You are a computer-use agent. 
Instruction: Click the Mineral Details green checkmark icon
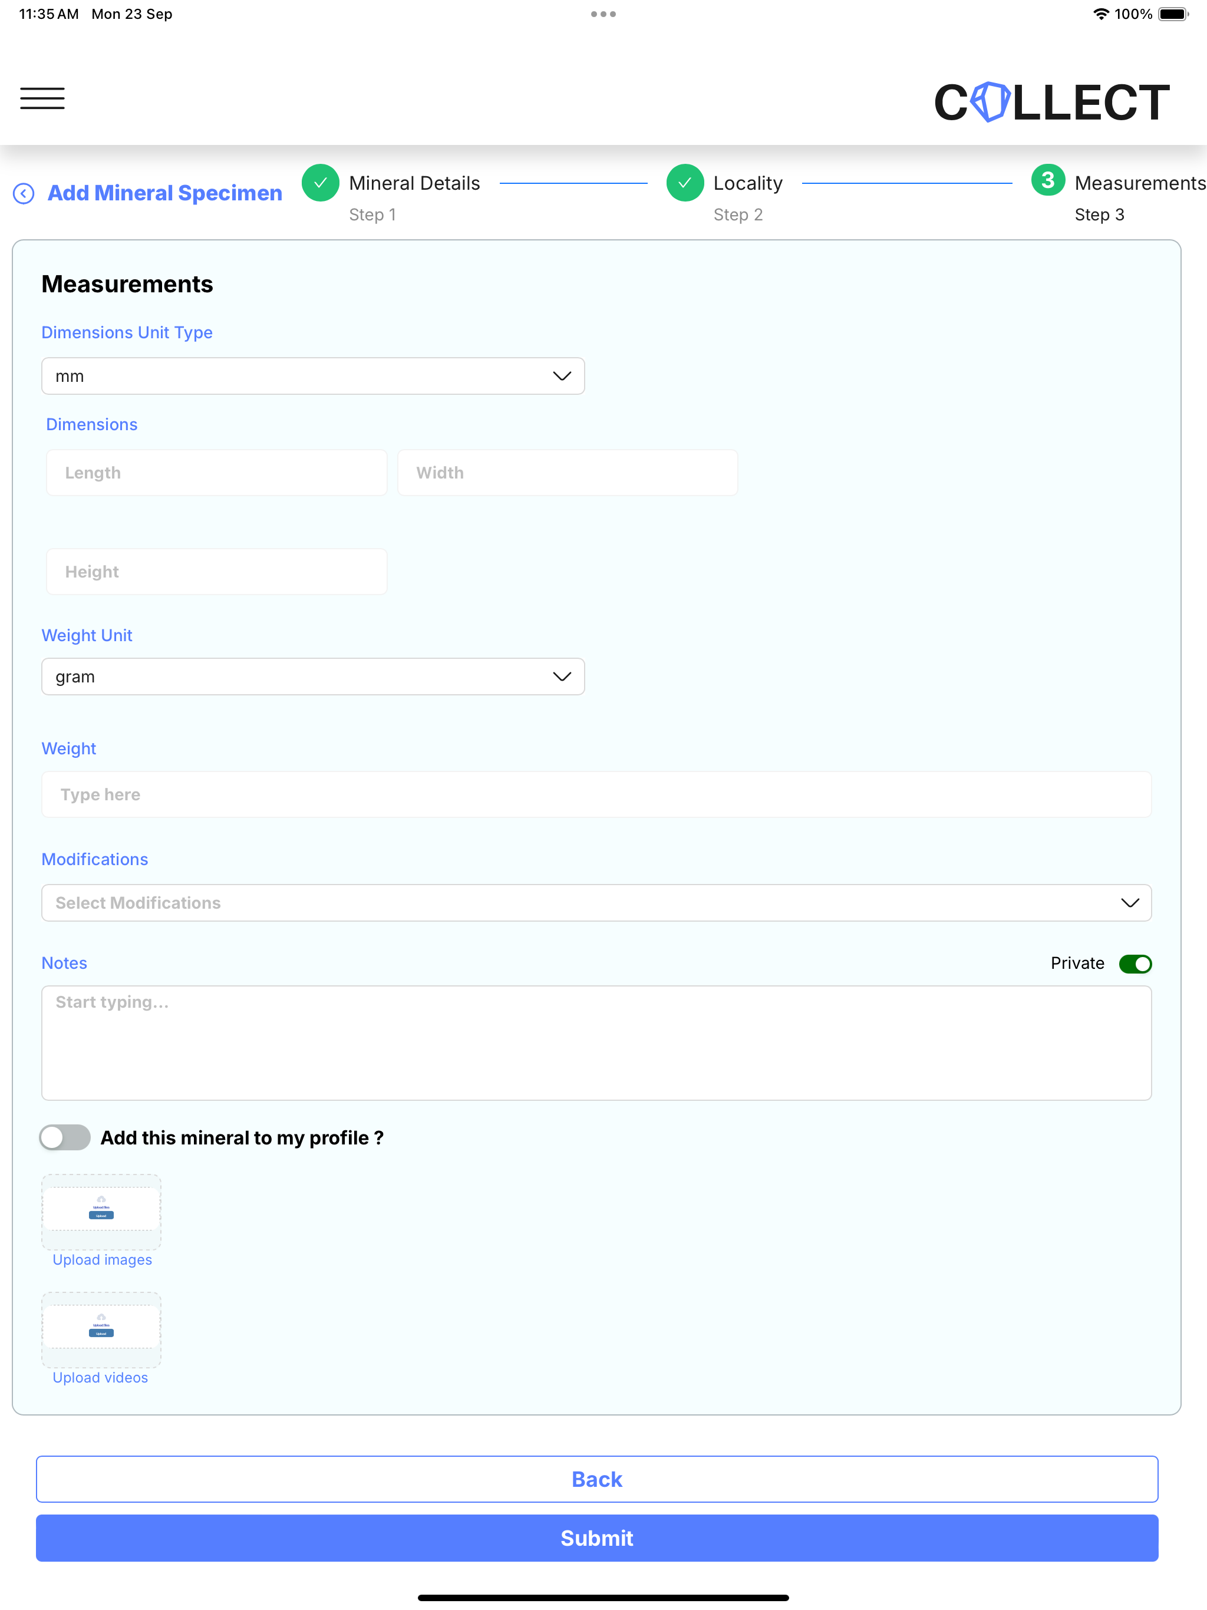[x=320, y=183]
